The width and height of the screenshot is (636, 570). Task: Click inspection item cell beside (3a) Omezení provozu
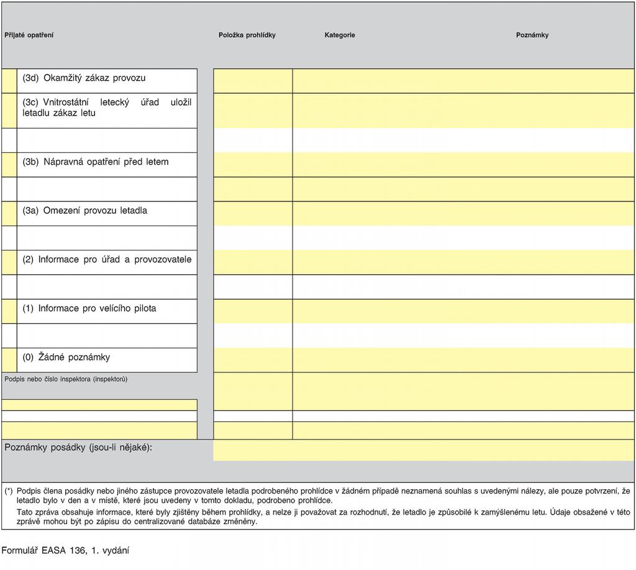(253, 214)
